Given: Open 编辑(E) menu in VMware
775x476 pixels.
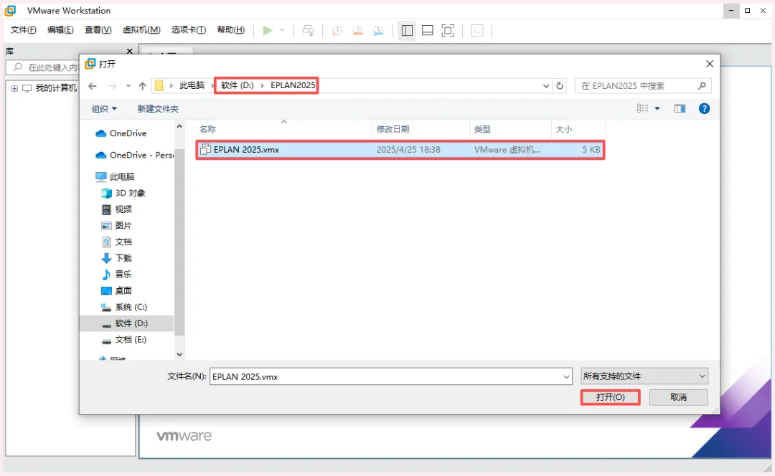Looking at the screenshot, I should [60, 30].
